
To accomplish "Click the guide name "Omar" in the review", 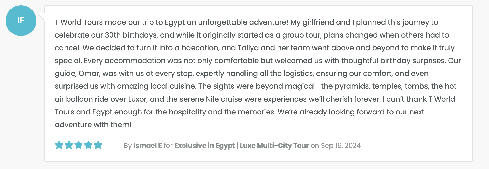I will pos(89,74).
